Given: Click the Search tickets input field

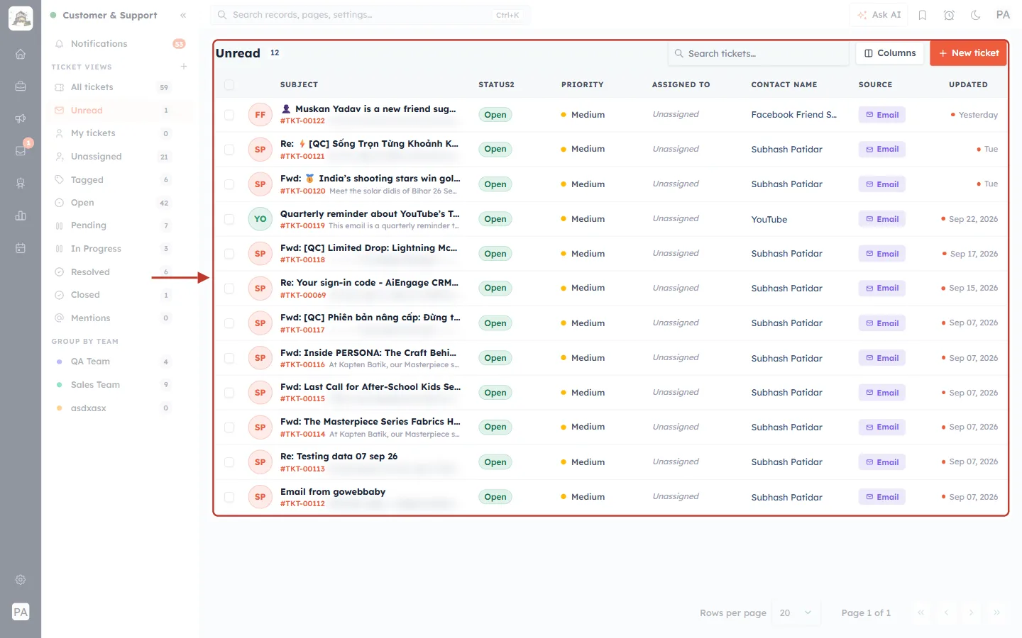Looking at the screenshot, I should [x=758, y=53].
